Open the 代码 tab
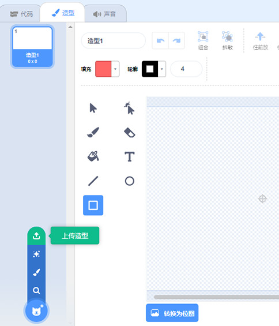Viewport: 279px width, 326px height. (21, 14)
